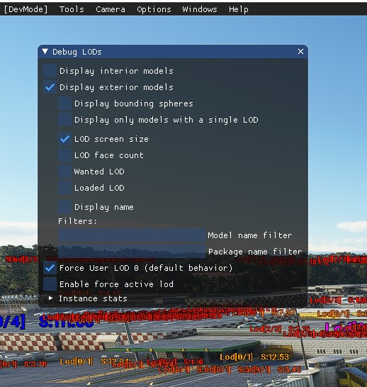Enable Display name checkbox

(x=65, y=207)
